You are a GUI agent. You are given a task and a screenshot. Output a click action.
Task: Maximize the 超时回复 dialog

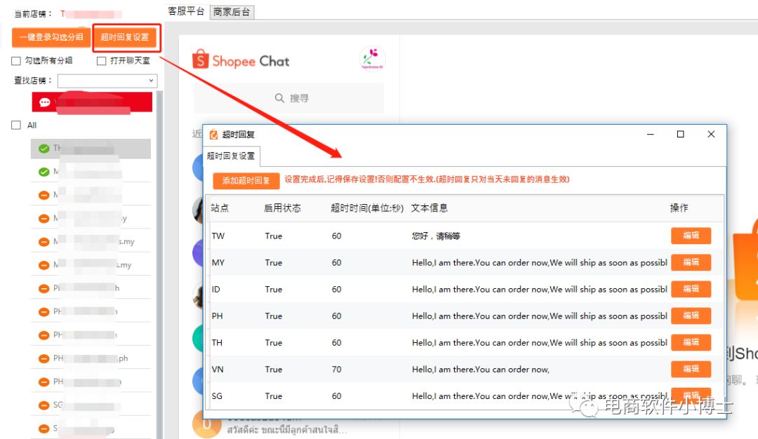[x=680, y=134]
